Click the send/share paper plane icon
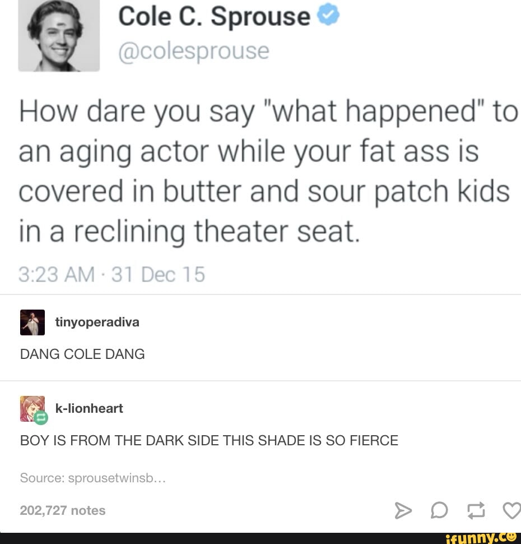The height and width of the screenshot is (544, 521). click(403, 510)
